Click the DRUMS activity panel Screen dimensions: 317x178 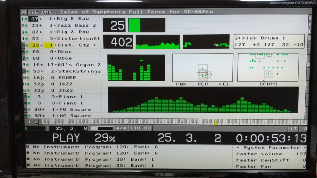pos(268,68)
